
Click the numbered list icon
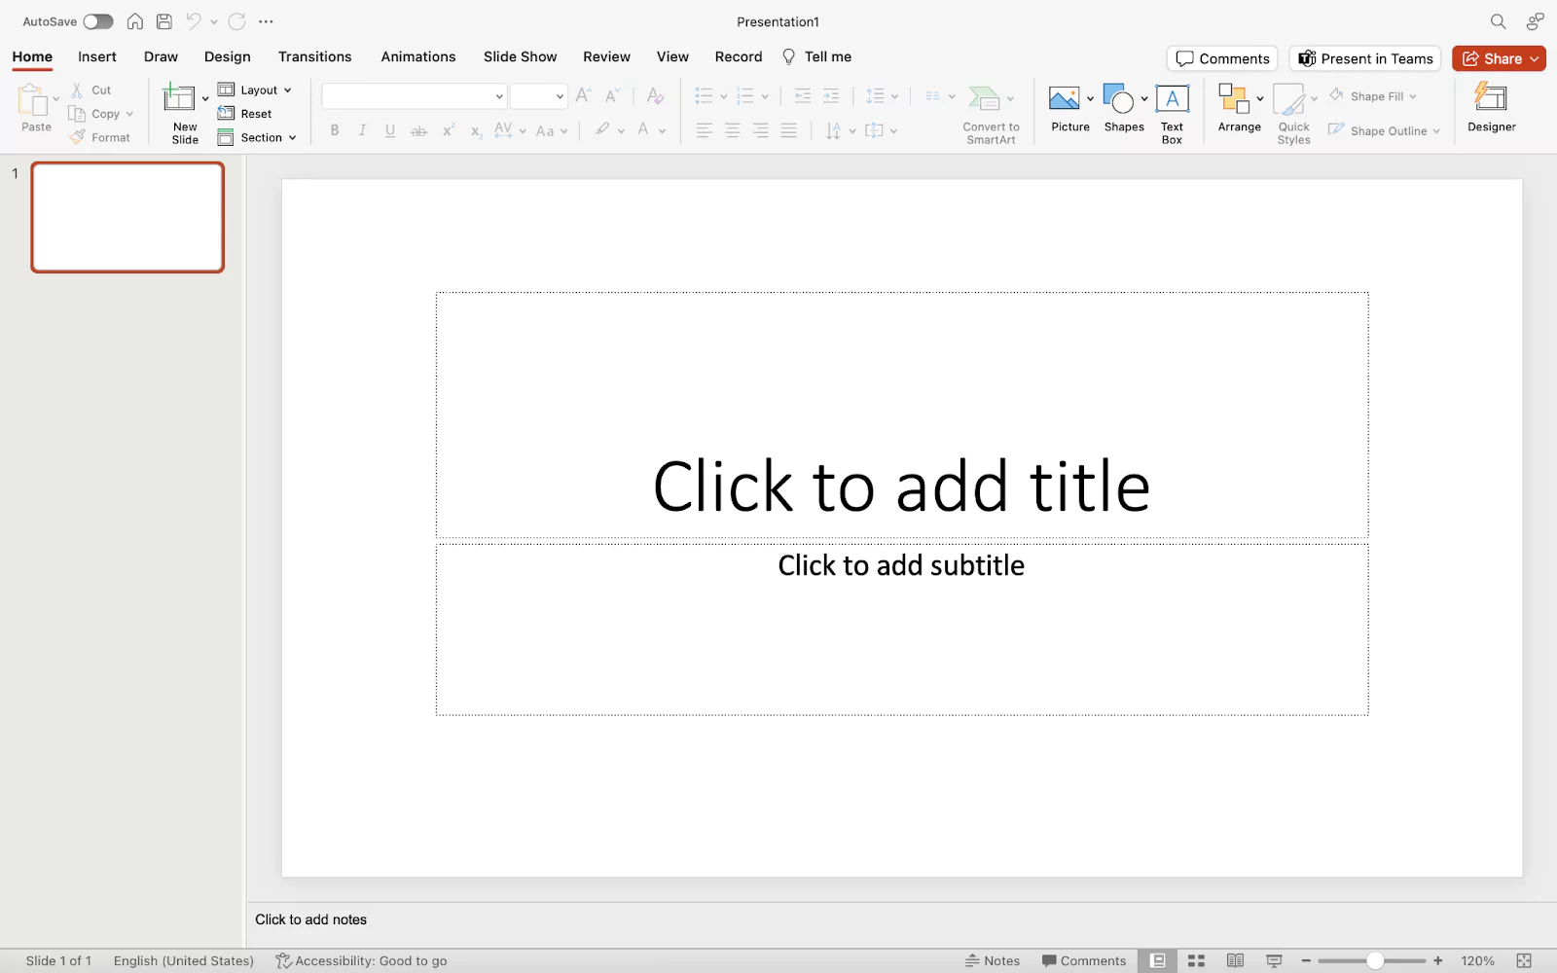(745, 95)
